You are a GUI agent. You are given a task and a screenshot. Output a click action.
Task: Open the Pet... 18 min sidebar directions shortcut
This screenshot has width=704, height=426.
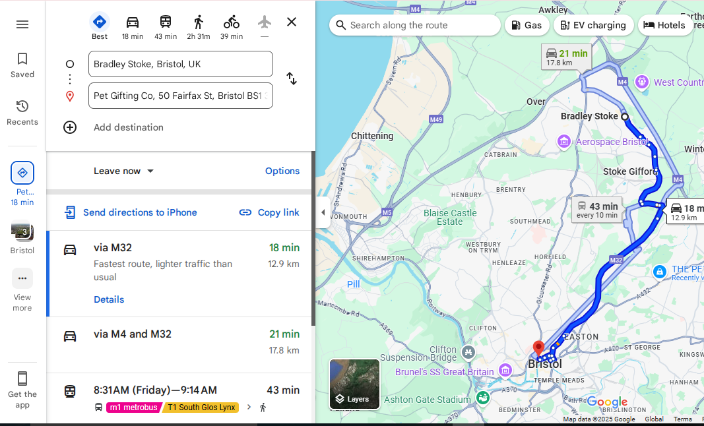click(x=22, y=184)
